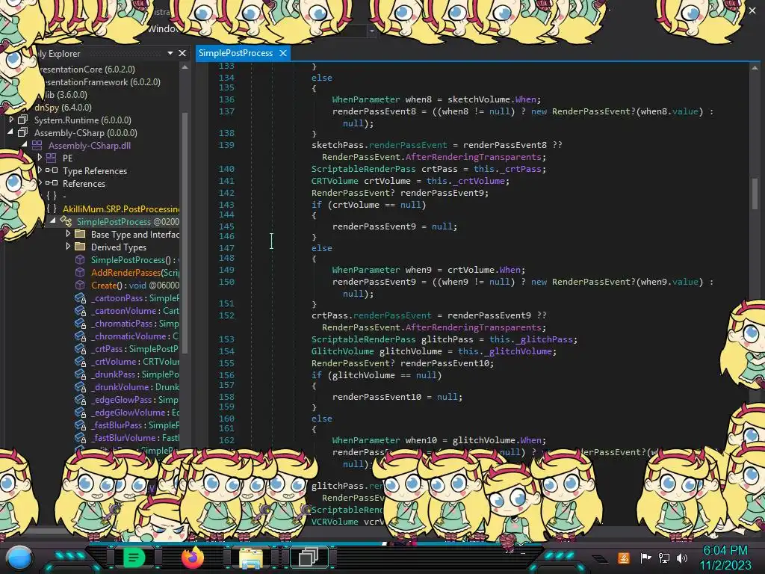Click the PE node icon
The height and width of the screenshot is (574, 765).
point(52,158)
